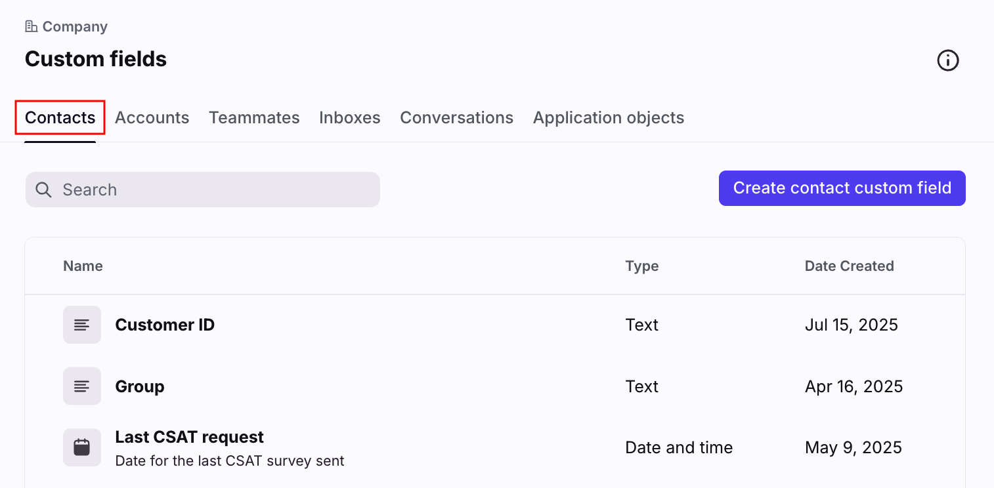Click the Group text field icon
This screenshot has height=488, width=994.
[x=82, y=386]
